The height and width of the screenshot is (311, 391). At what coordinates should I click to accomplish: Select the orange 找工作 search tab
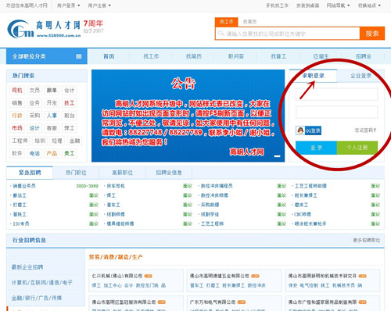[x=226, y=22]
